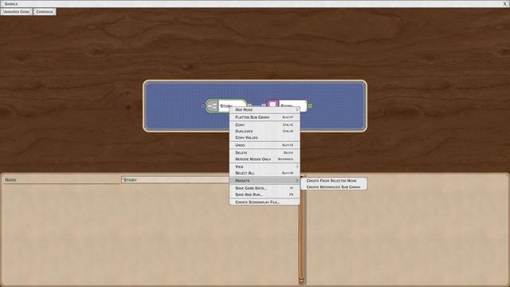Click the first button below the title bar
Image resolution: width=510 pixels, height=287 pixels.
click(x=16, y=12)
